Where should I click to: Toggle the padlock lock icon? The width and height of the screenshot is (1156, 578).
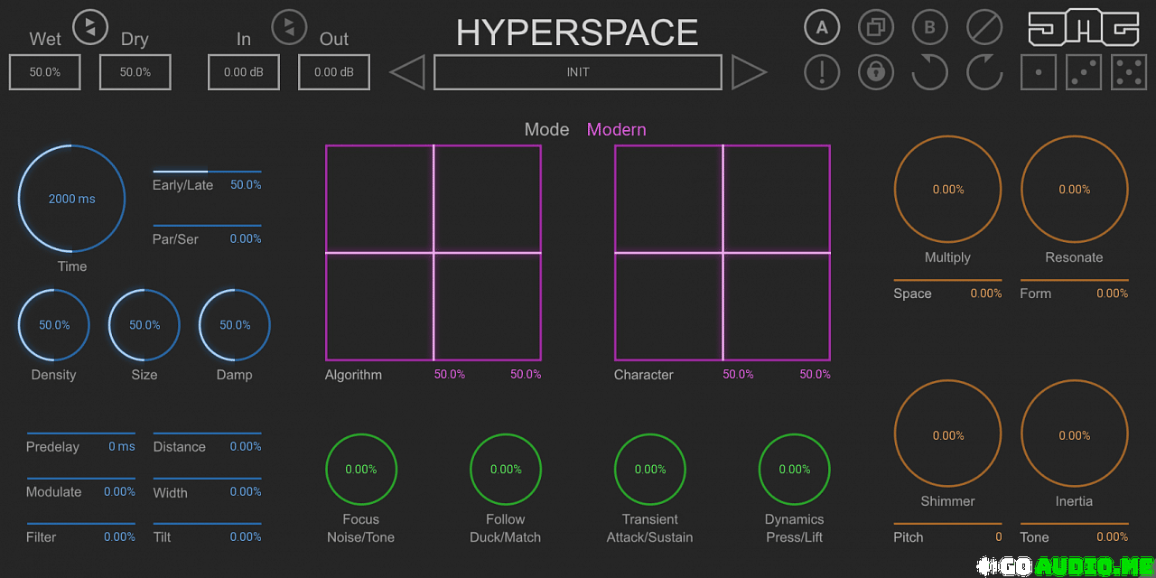coord(876,72)
